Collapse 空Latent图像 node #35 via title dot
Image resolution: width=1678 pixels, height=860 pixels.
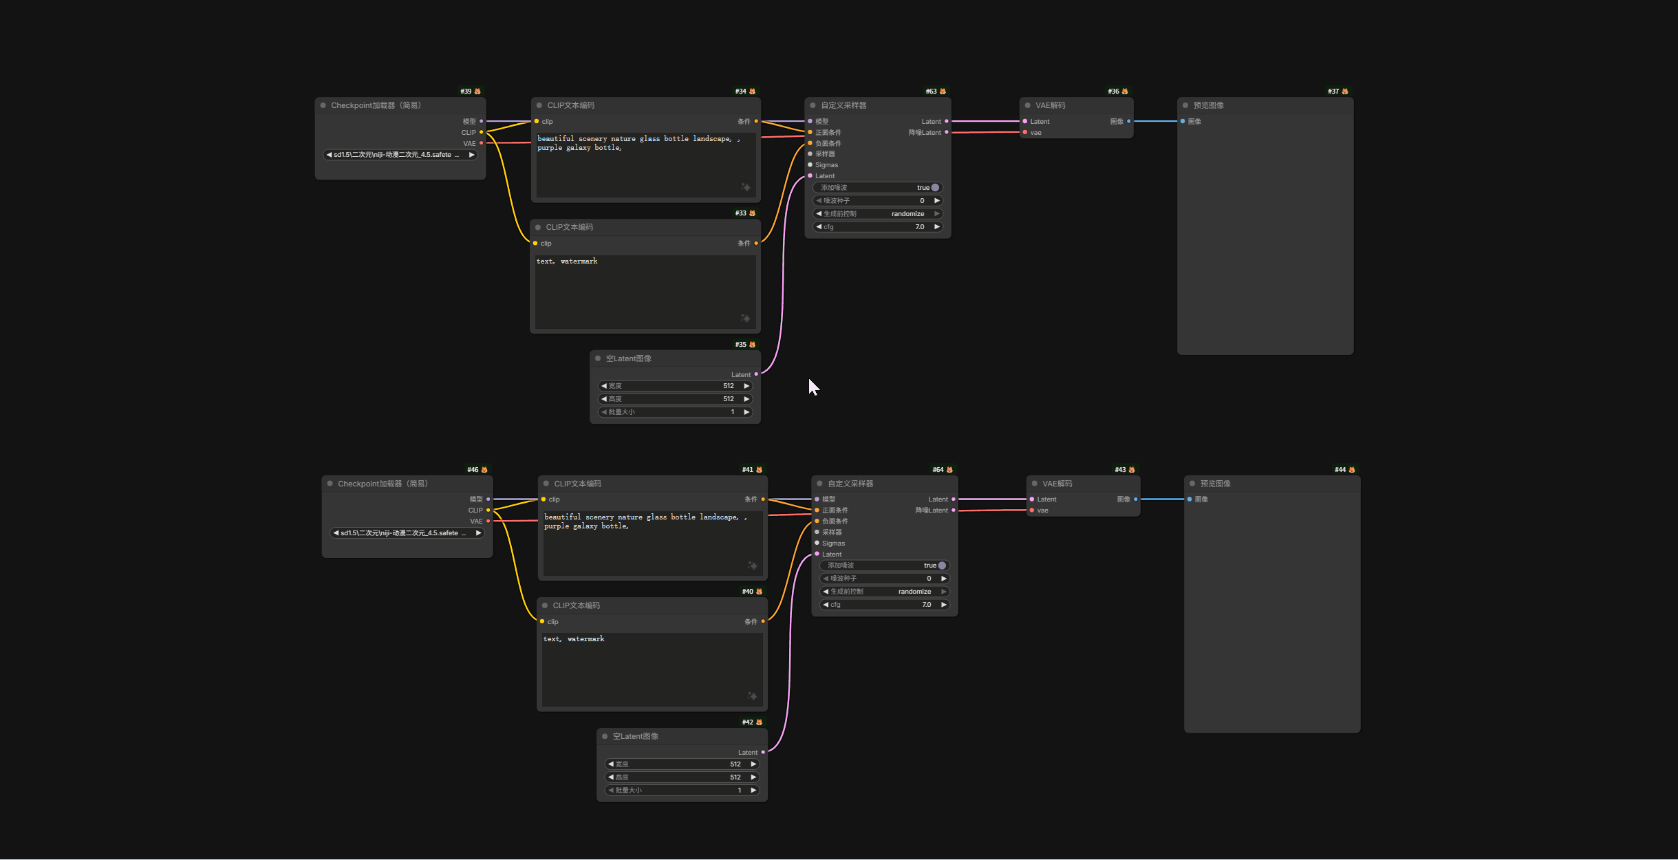pos(598,358)
